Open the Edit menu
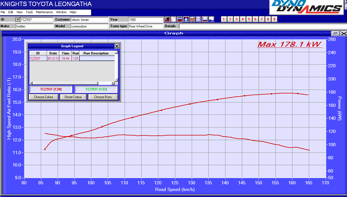Screen dimensions: 347x197 pos(11,12)
